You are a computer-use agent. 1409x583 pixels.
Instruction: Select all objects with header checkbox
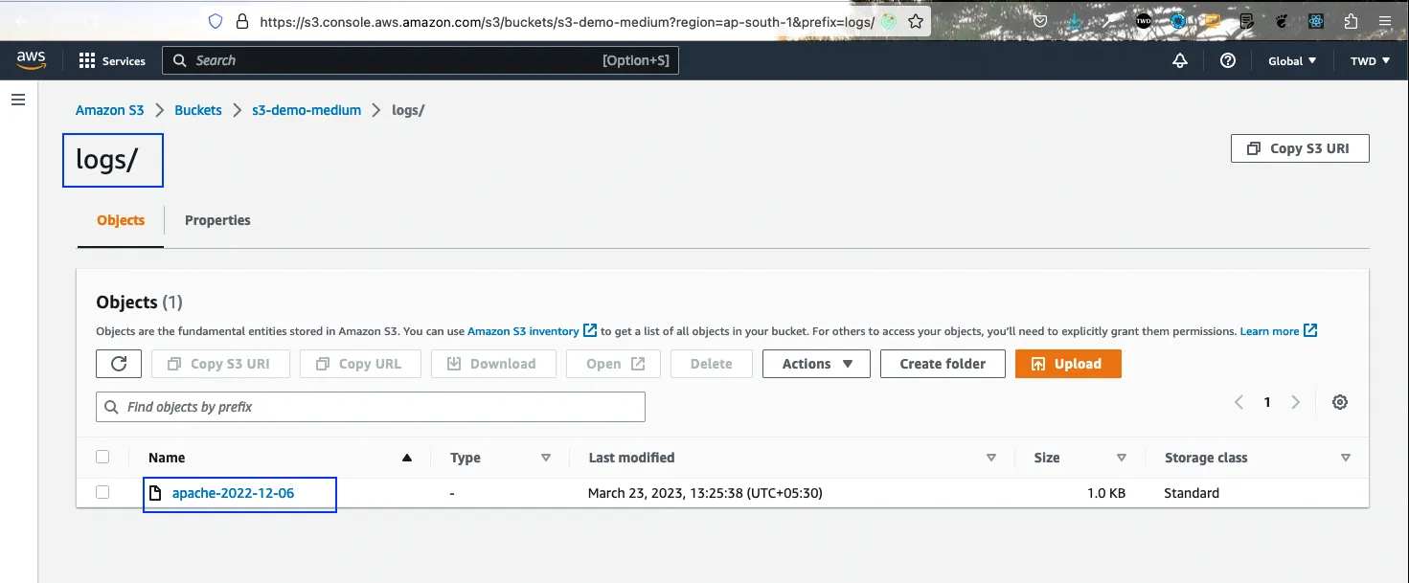pos(102,457)
